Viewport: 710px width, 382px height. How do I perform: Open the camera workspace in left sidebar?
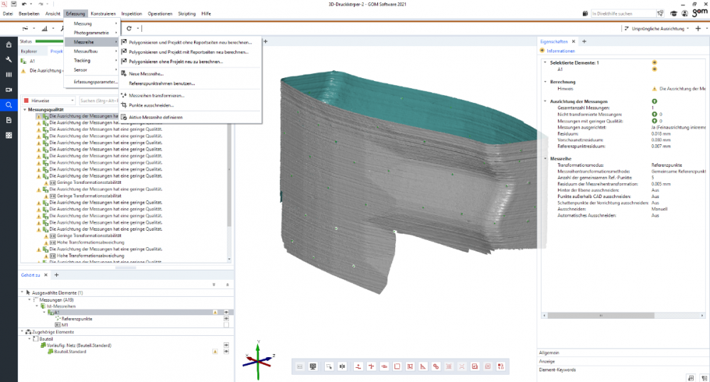(x=9, y=90)
